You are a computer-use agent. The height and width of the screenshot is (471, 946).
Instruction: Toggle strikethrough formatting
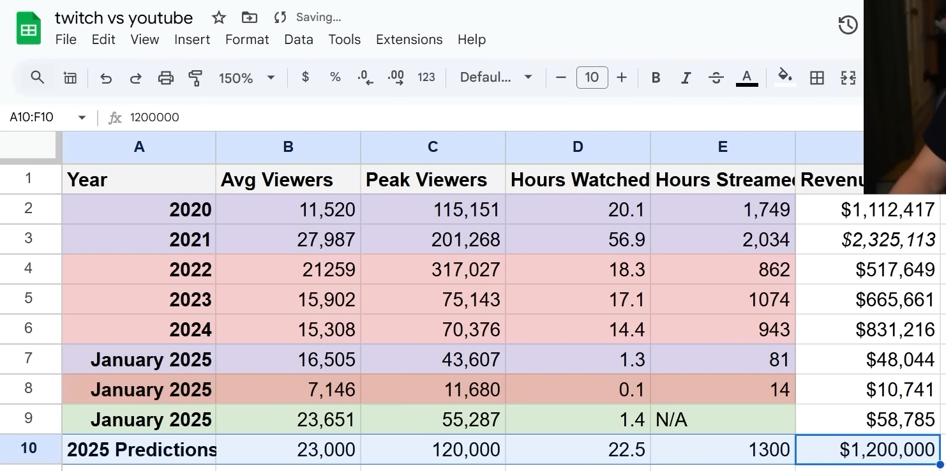[x=716, y=78]
